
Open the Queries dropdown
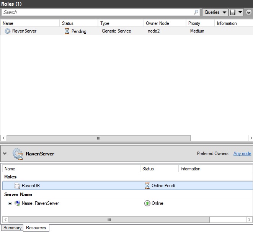pyautogui.click(x=215, y=12)
